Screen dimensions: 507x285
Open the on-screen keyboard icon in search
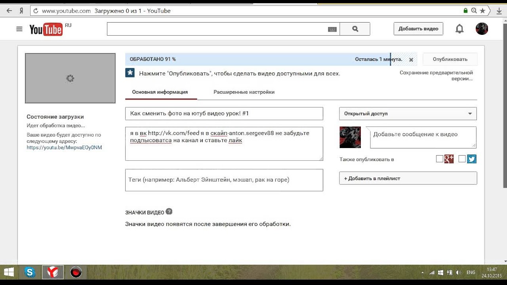tap(332, 29)
